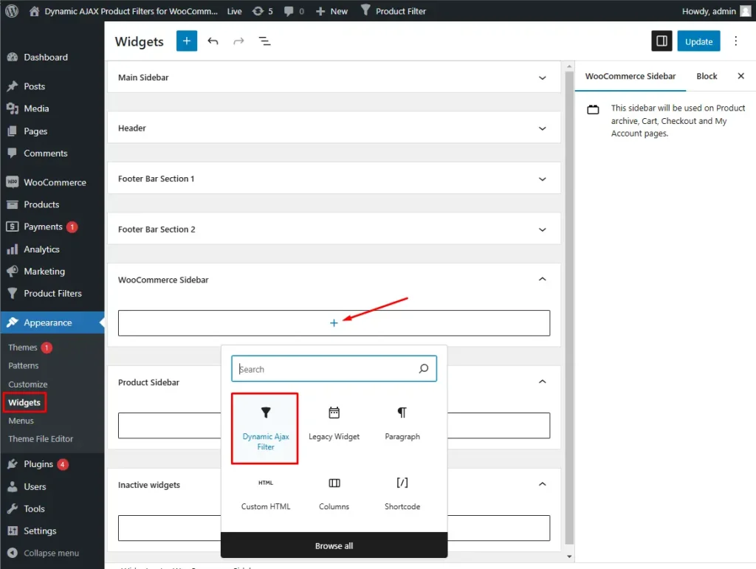Collapse the Inactive widgets area
The image size is (756, 569).
[x=543, y=485]
